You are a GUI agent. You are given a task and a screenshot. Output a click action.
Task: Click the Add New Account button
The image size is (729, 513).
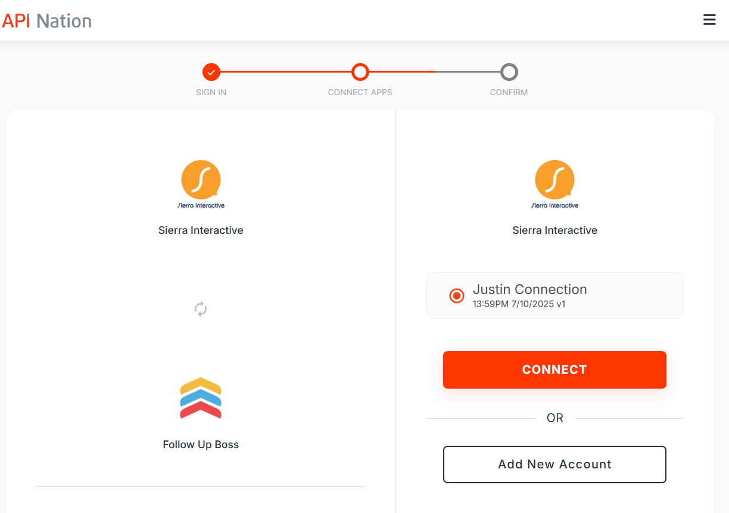click(554, 464)
